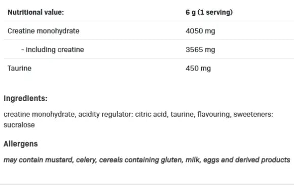Click 'eggs and derived products' text

pos(247,160)
